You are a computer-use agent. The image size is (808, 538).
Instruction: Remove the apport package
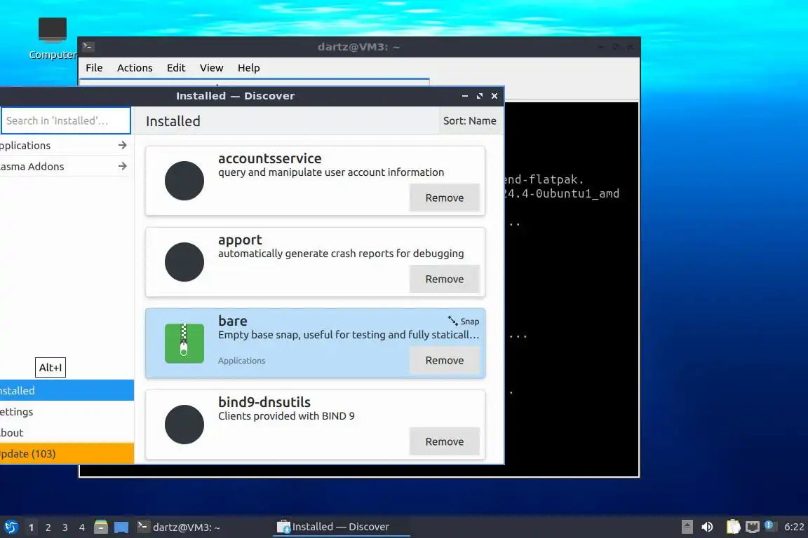point(444,279)
